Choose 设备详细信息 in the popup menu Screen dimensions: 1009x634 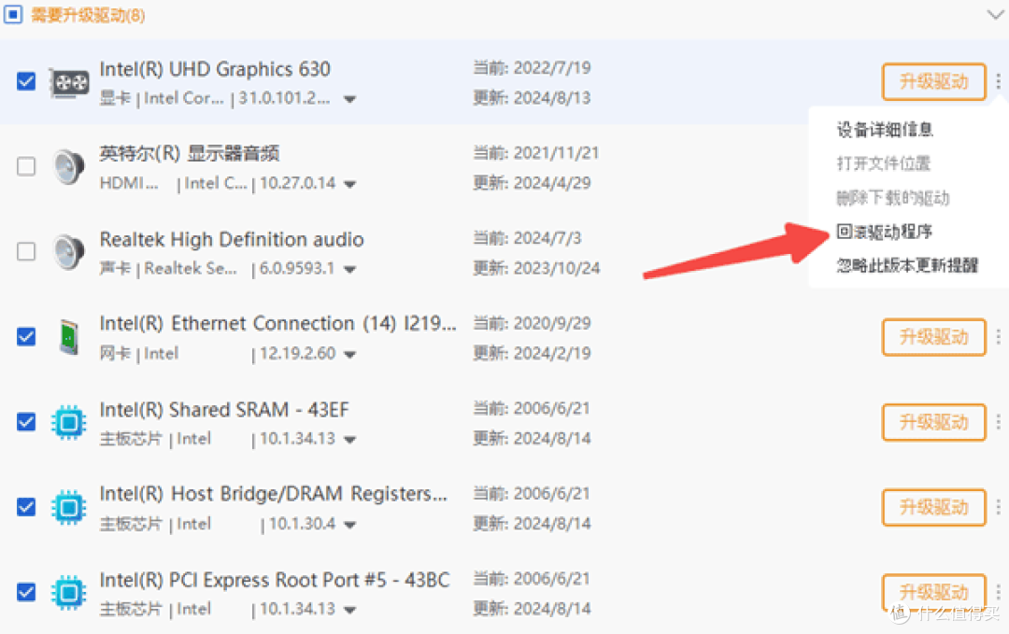point(885,130)
